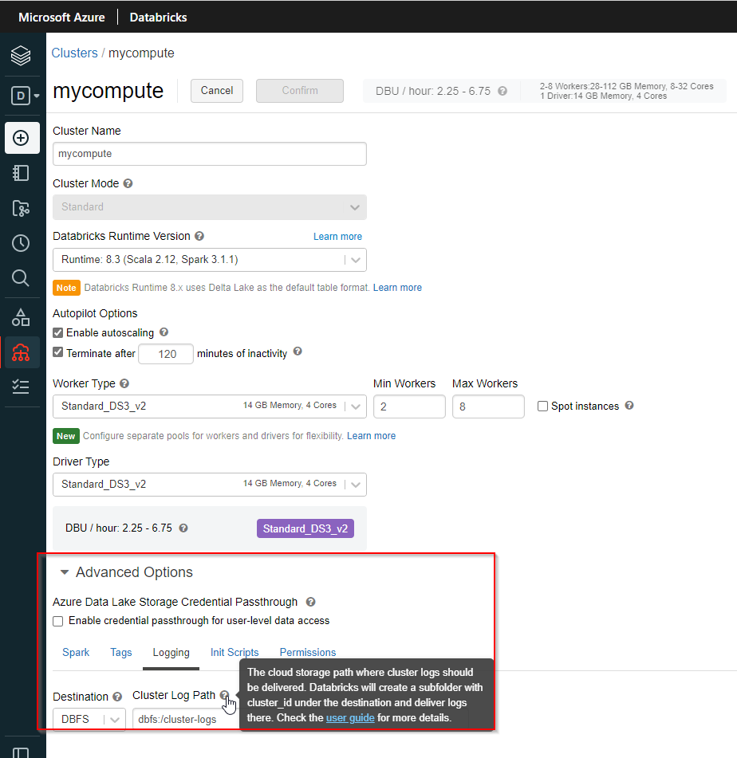Image resolution: width=737 pixels, height=758 pixels.
Task: Enable credential passthrough for user-level data access
Action: (58, 621)
